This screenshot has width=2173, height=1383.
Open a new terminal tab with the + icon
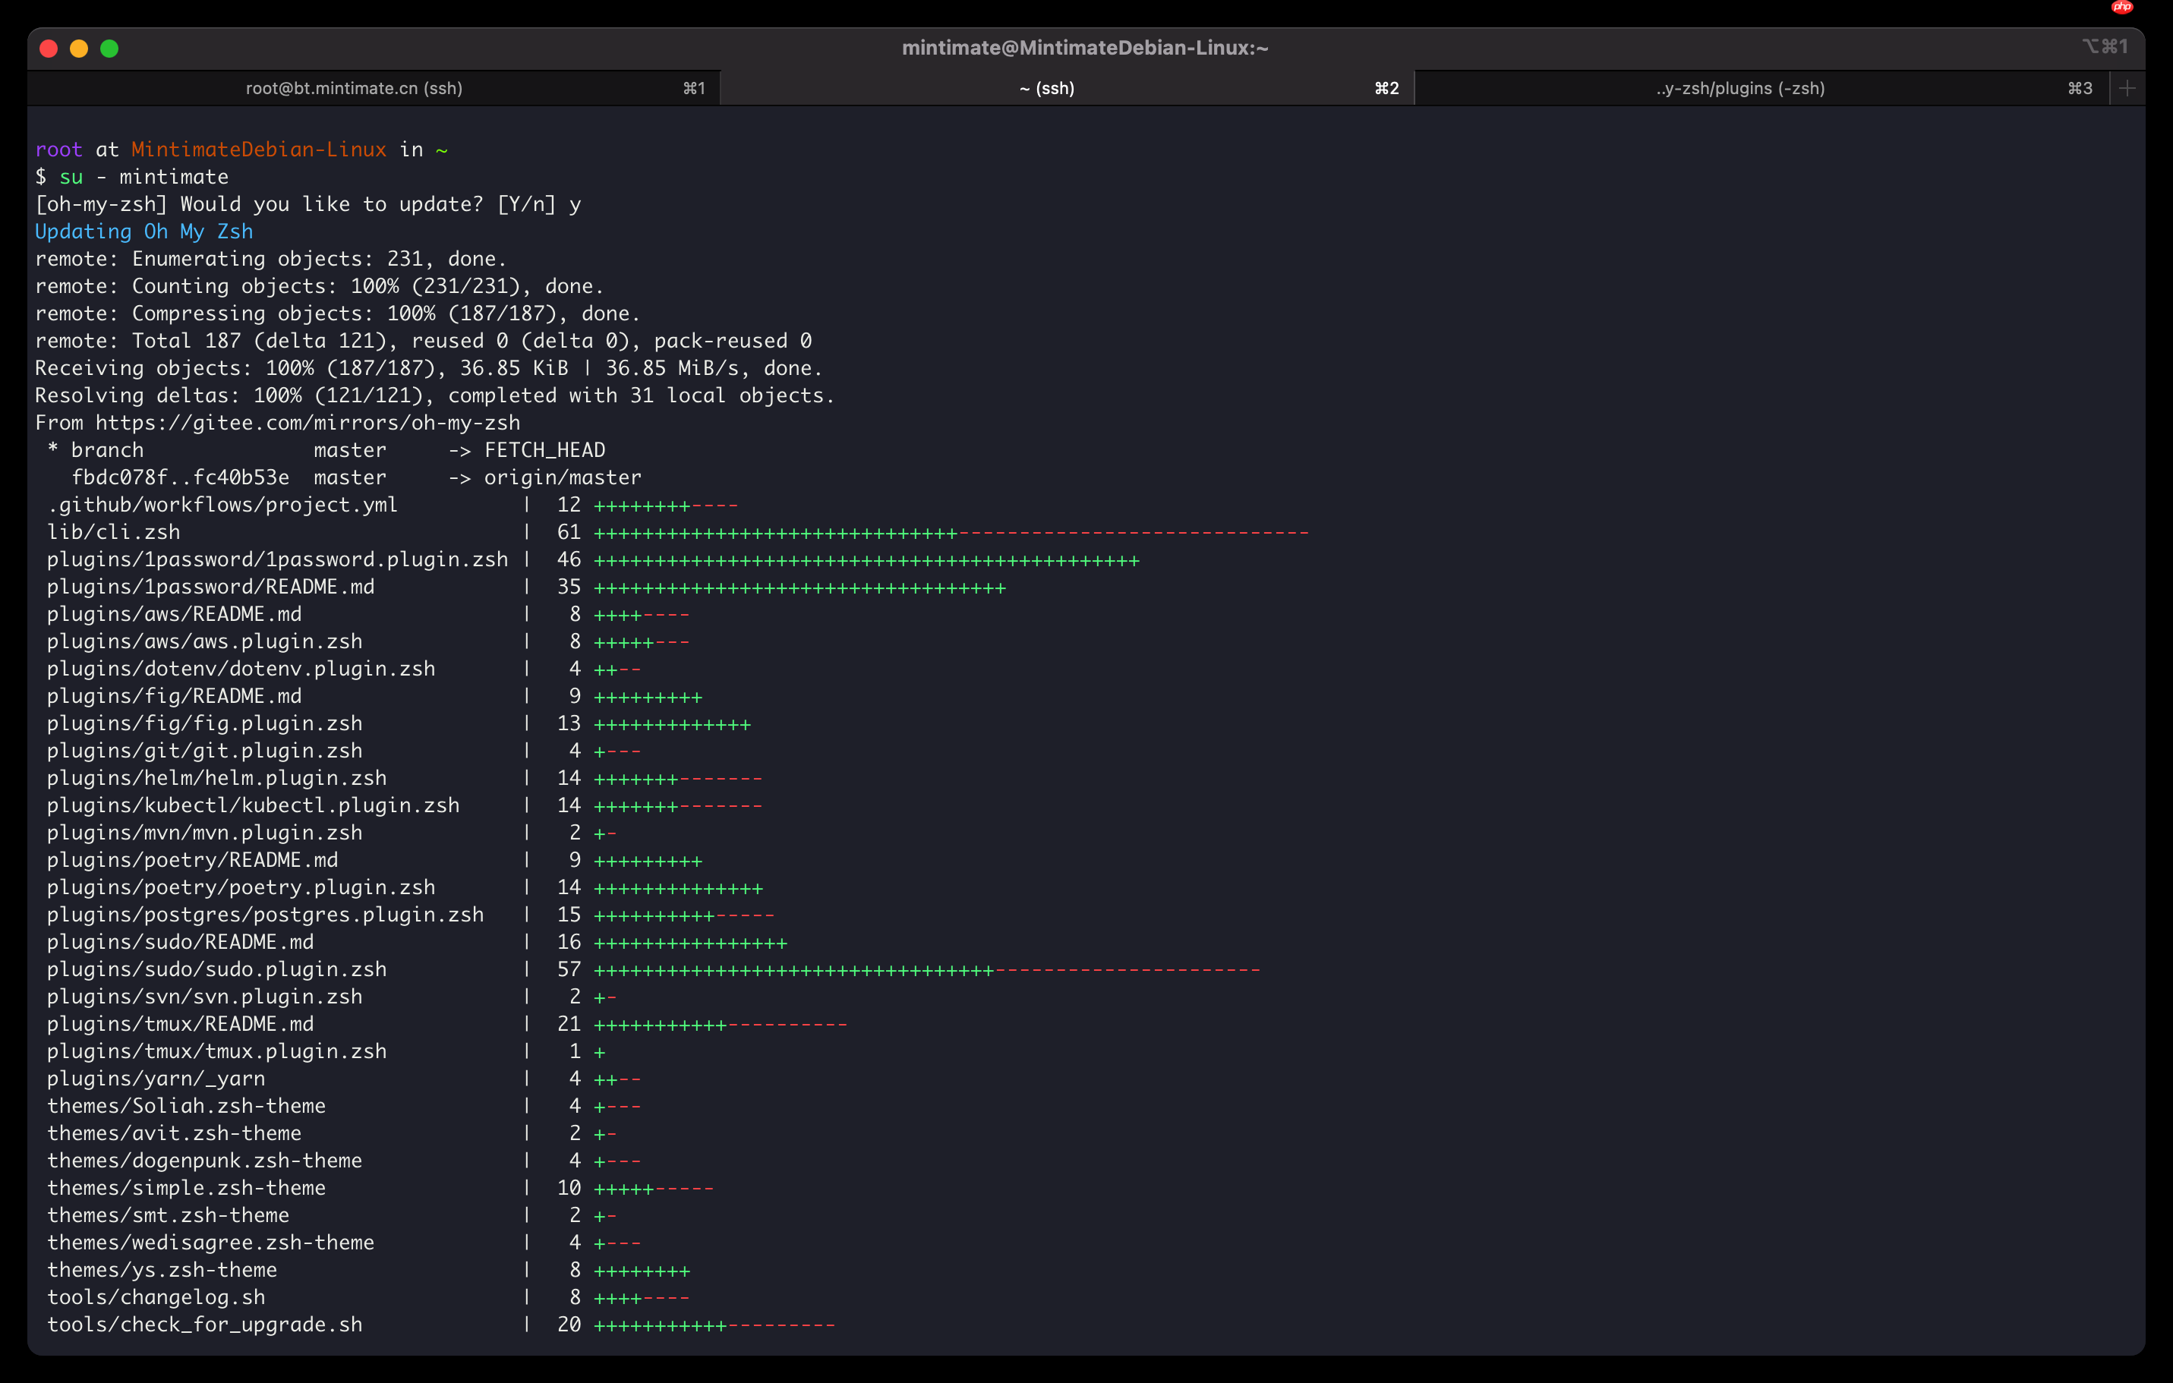click(x=2127, y=87)
